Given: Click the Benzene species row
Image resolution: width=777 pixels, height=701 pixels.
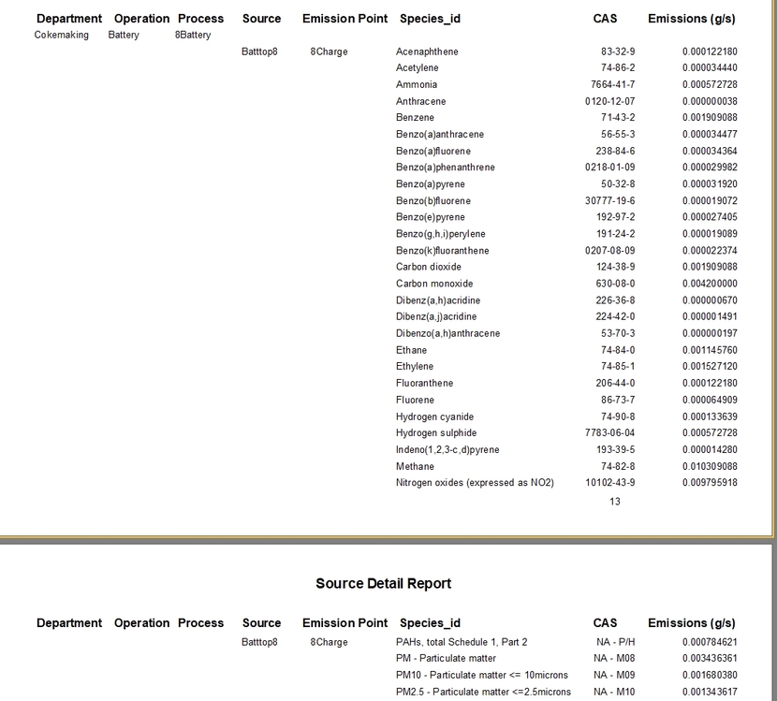Looking at the screenshot, I should [x=415, y=118].
